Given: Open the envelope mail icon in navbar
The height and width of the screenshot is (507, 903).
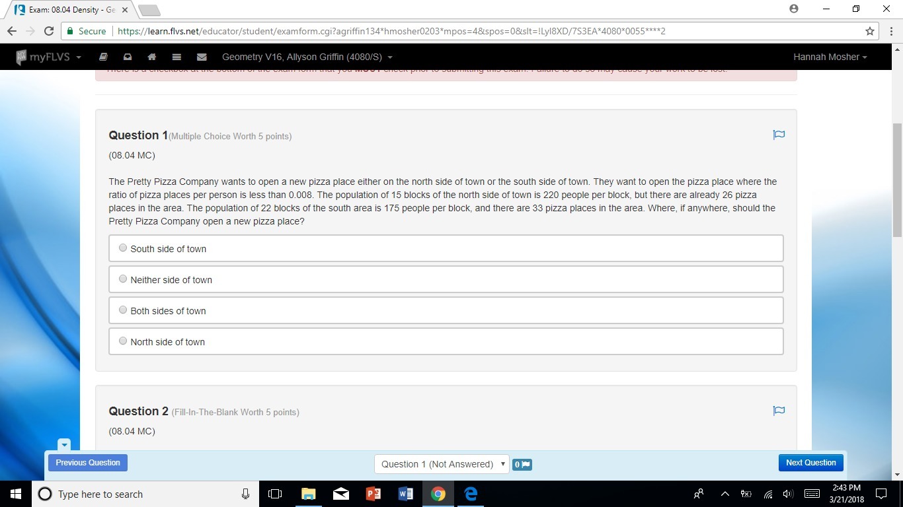Looking at the screenshot, I should coord(202,57).
